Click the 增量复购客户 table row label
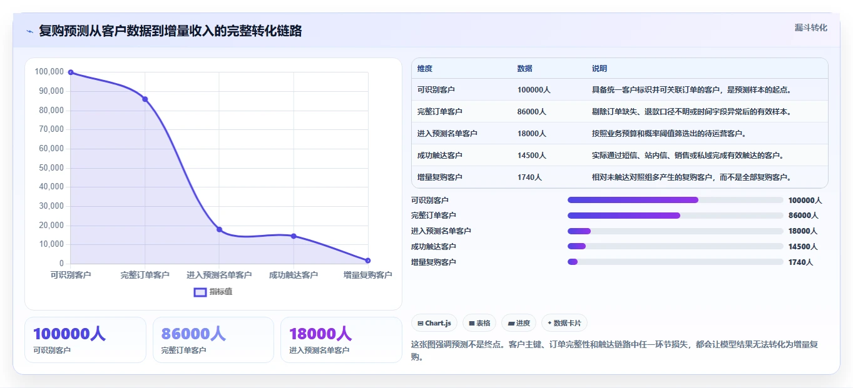This screenshot has width=853, height=388. 440,177
